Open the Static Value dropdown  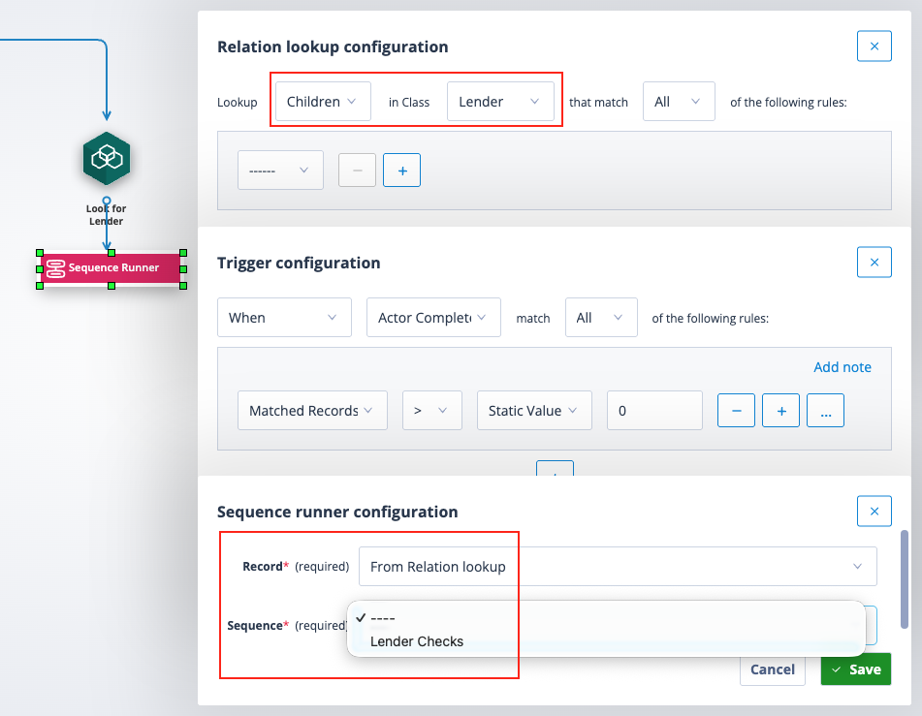534,410
